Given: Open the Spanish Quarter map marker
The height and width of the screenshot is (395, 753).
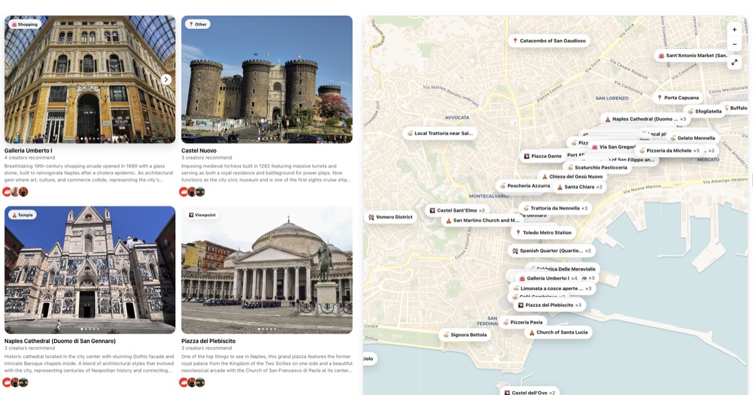Looking at the screenshot, I should pos(551,251).
